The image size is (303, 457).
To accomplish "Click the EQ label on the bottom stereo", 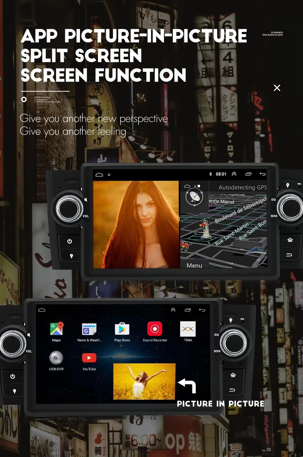I will (x=216, y=335).
